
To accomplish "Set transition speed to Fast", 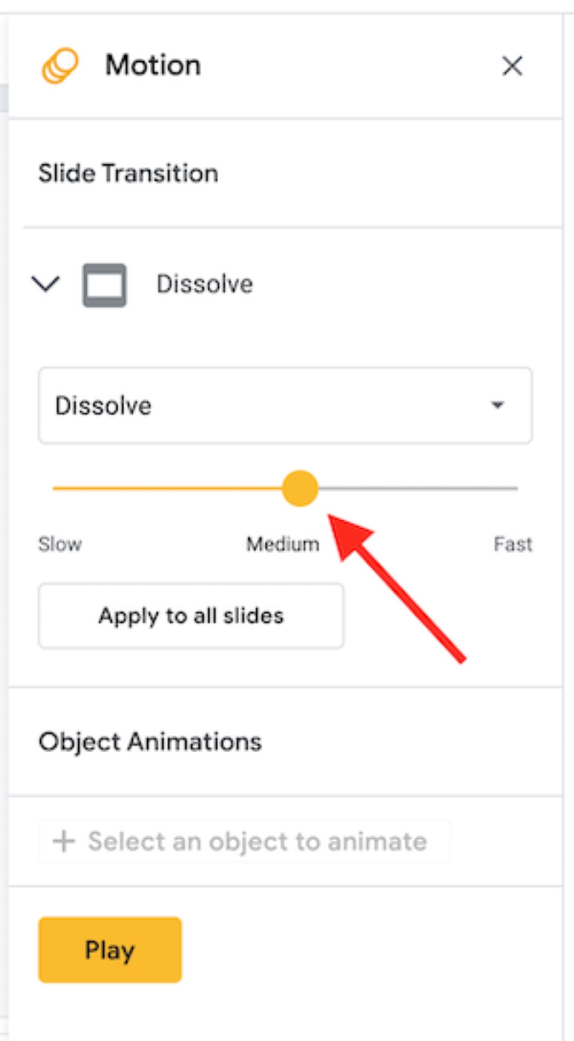I will pyautogui.click(x=514, y=488).
